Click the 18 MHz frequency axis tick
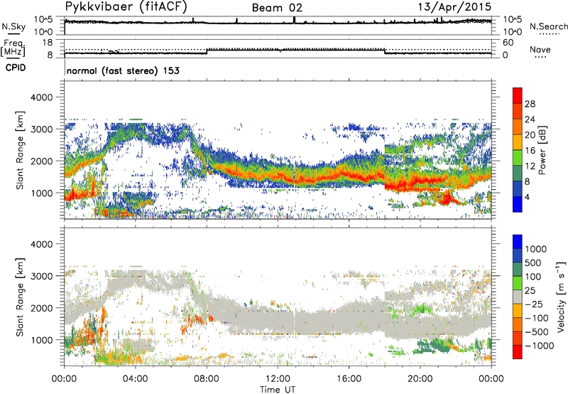Image resolution: width=568 pixels, height=394 pixels. [48, 43]
